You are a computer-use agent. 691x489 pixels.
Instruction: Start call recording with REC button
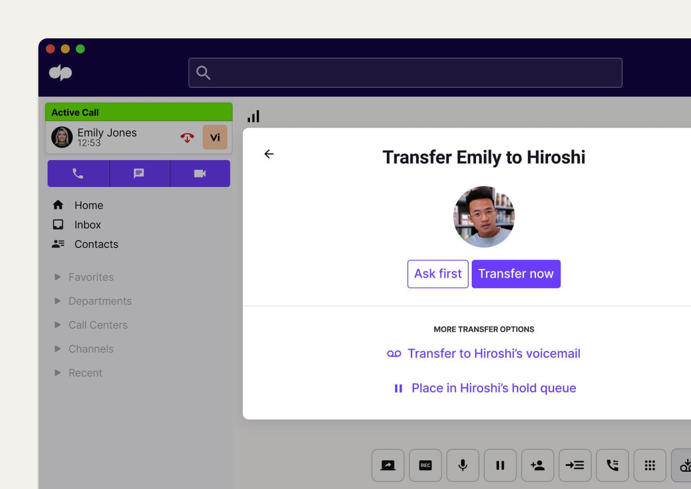[x=425, y=465]
